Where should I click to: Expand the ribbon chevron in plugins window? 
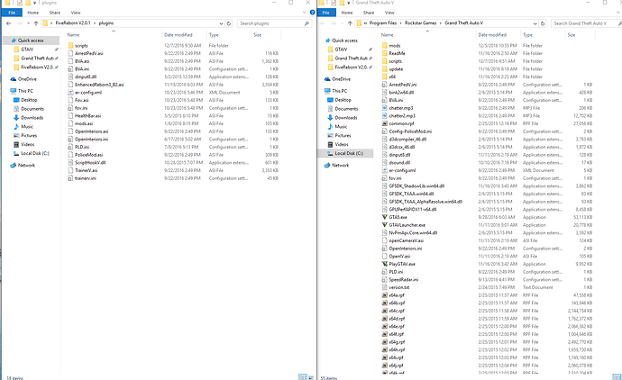tap(305, 13)
